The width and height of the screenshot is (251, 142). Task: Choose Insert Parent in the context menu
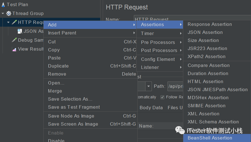(90, 33)
